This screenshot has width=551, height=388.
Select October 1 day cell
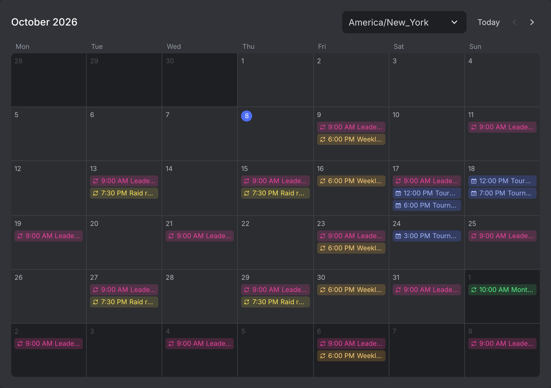tap(275, 80)
